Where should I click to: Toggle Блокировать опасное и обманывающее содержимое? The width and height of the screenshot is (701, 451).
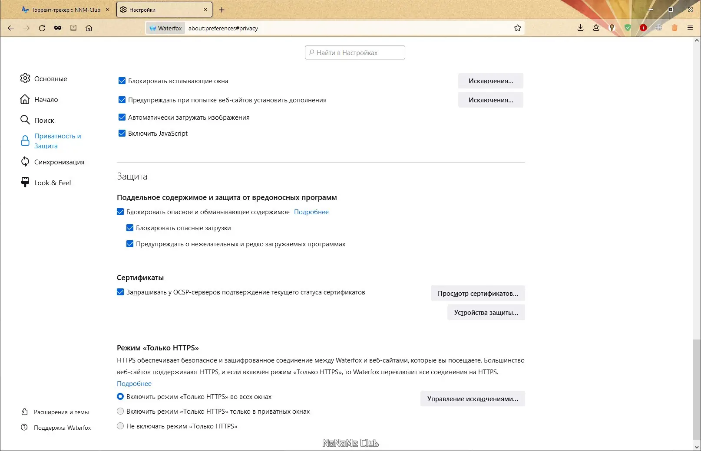[120, 212]
